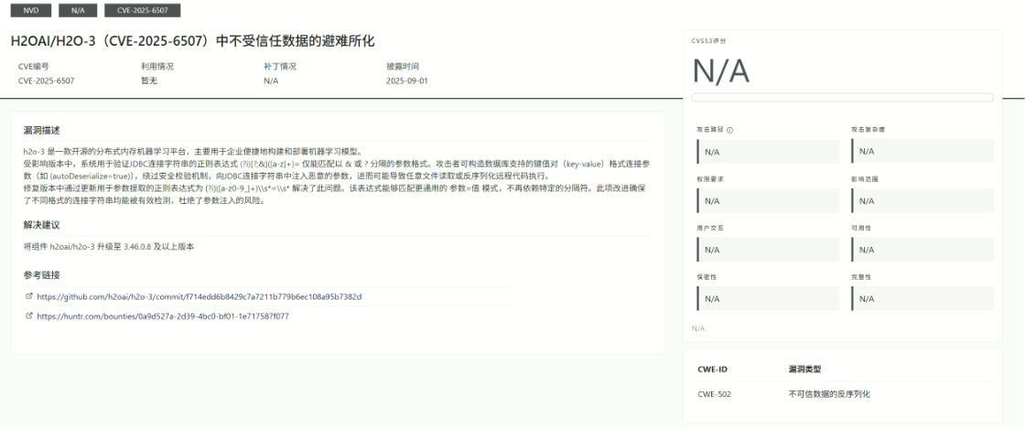Click the 权限要求 N/A value box
Viewport: 1025px width, 428px height.
pos(767,200)
